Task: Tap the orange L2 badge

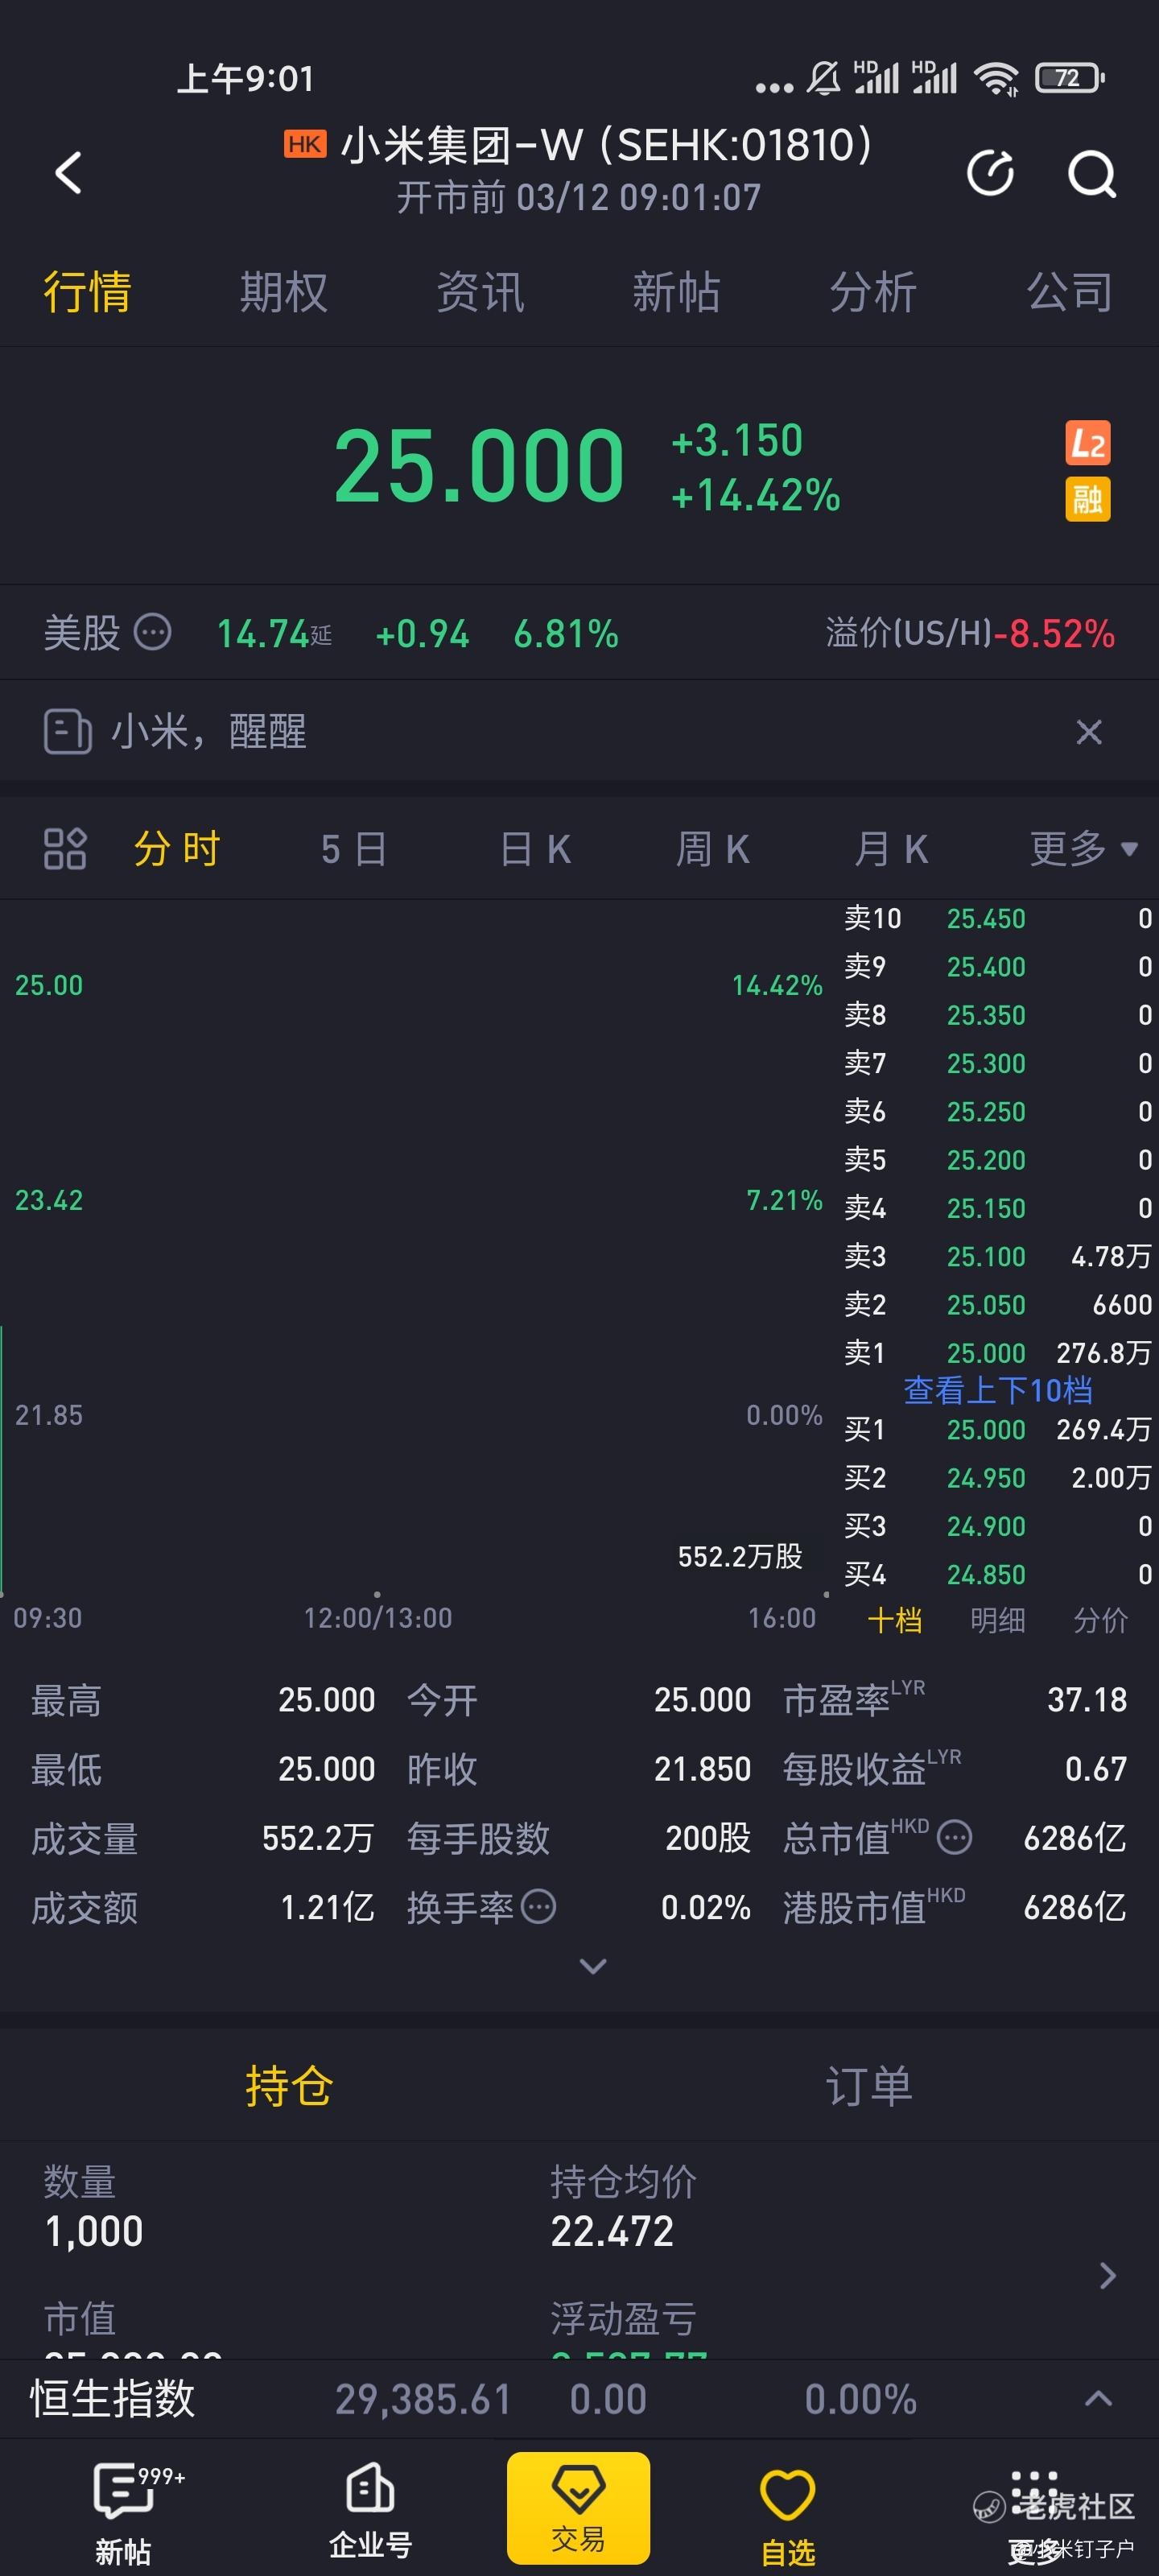Action: [1087, 443]
